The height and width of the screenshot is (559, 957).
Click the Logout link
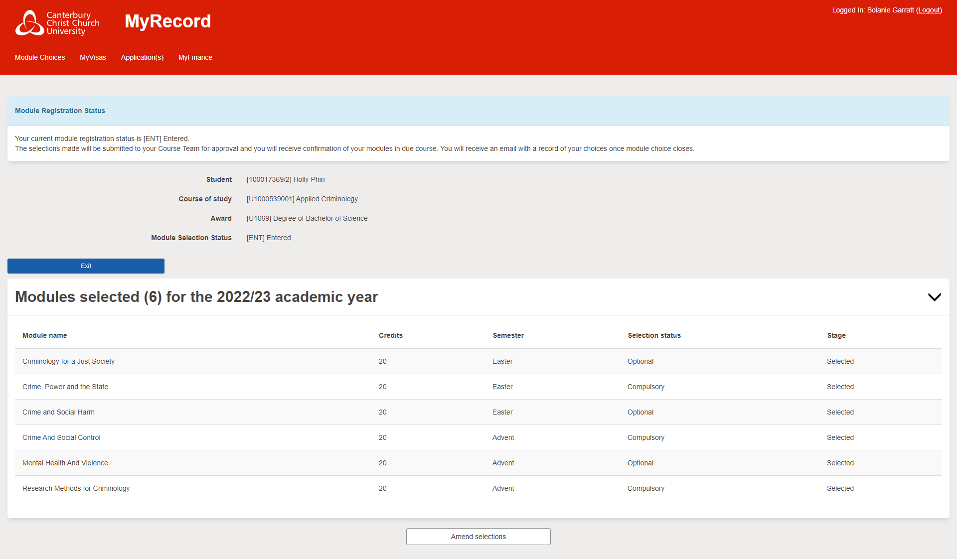(929, 10)
